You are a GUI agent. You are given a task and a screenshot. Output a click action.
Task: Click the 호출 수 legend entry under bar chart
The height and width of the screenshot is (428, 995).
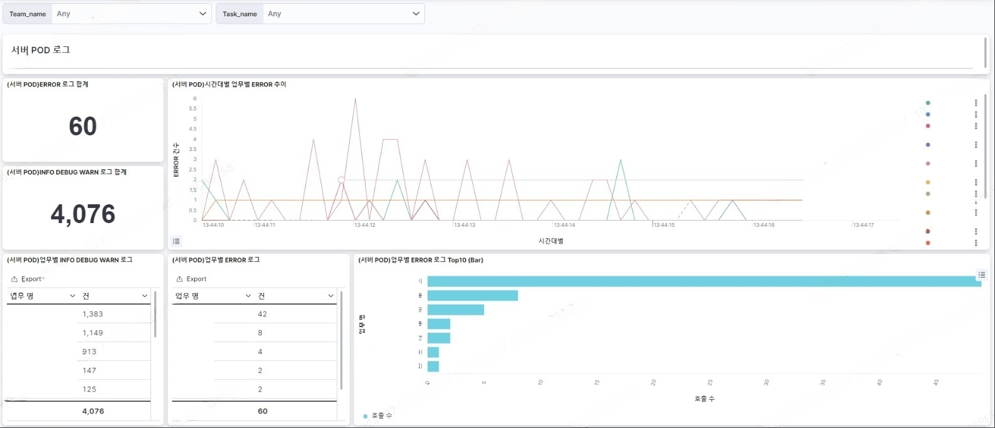pyautogui.click(x=377, y=415)
